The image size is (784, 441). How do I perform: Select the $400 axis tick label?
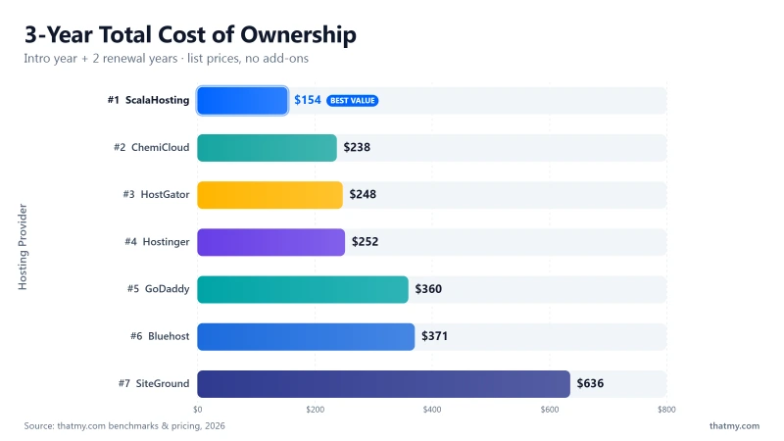point(432,410)
